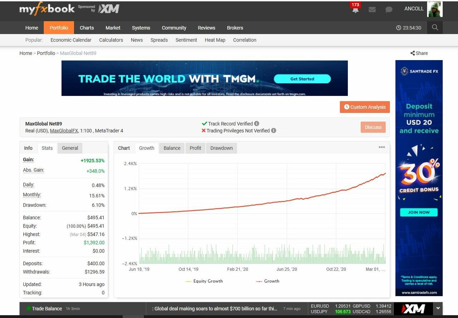Open the Economic Calendar link
Image resolution: width=458 pixels, height=318 pixels.
71,40
